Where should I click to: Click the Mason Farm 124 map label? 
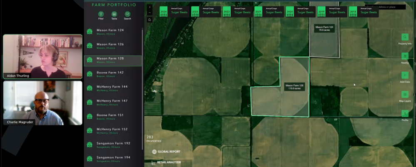tap(324, 29)
